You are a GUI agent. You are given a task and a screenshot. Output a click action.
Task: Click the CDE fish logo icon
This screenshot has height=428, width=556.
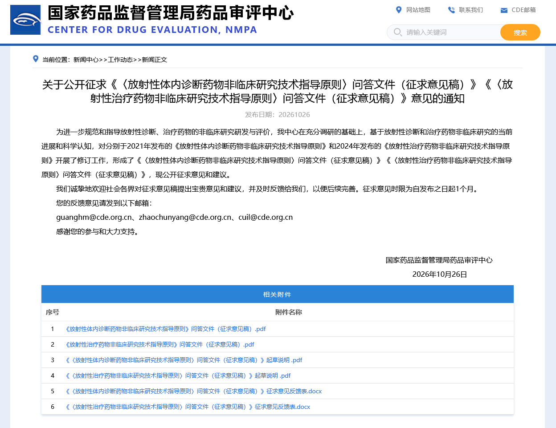click(x=25, y=20)
